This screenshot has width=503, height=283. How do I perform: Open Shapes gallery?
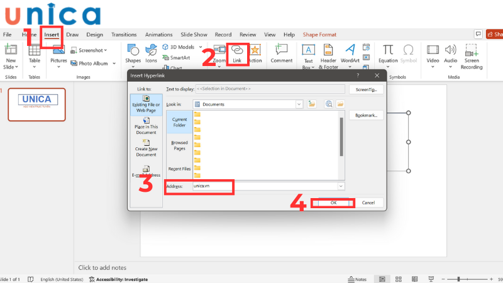[133, 55]
